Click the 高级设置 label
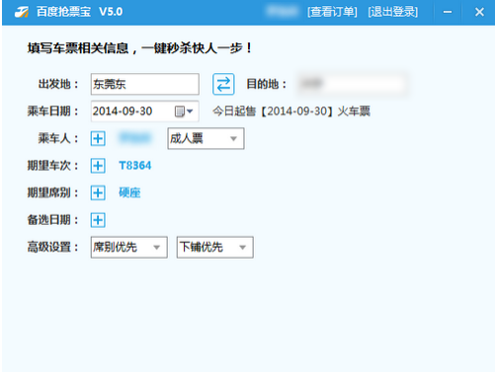 pos(52,247)
